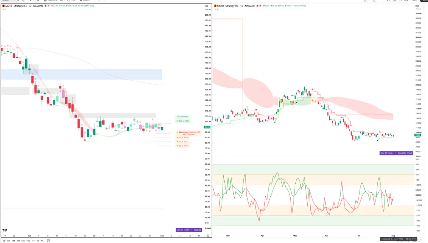Screen dimensions: 428x243
Task: Click the purple moon session icon in right chart
Action: (258, 6)
